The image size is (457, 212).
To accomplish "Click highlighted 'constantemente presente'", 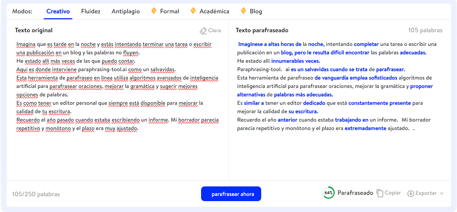I will coord(379,103).
